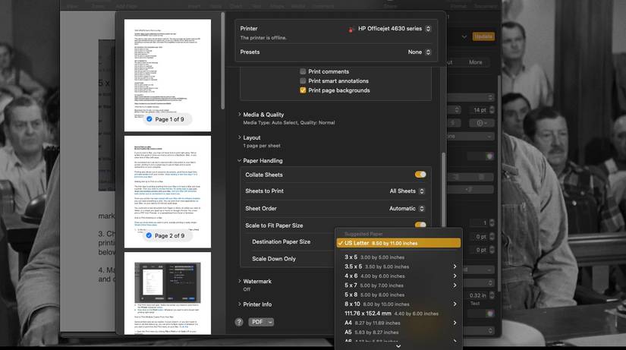
Task: Open submenu arrow for 5 x 7
Action: tap(455, 285)
